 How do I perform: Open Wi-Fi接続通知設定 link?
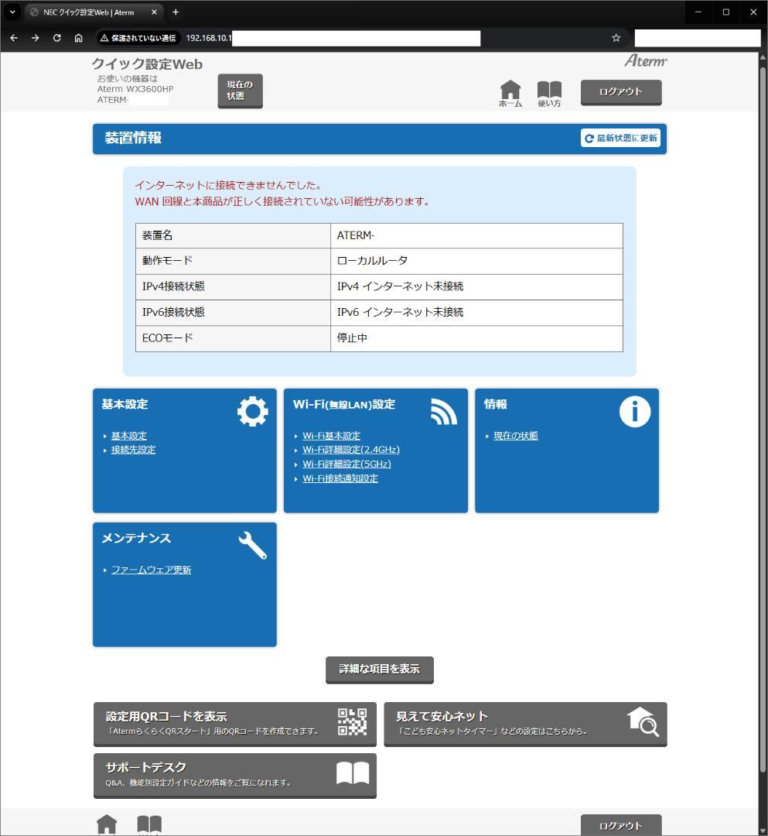pos(340,478)
